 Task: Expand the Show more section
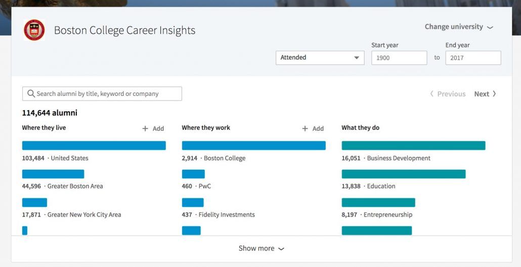262,248
